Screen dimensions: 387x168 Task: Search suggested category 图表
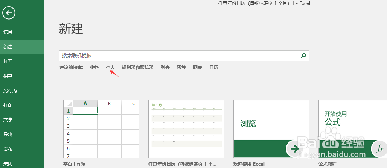pyautogui.click(x=198, y=67)
